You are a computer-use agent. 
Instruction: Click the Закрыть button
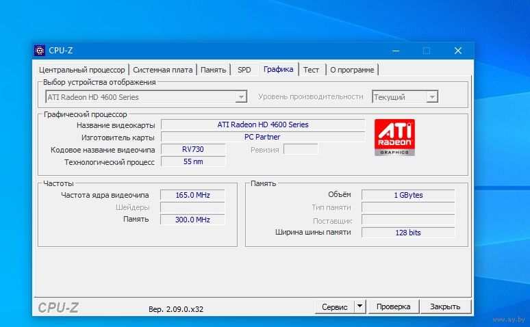[445, 306]
